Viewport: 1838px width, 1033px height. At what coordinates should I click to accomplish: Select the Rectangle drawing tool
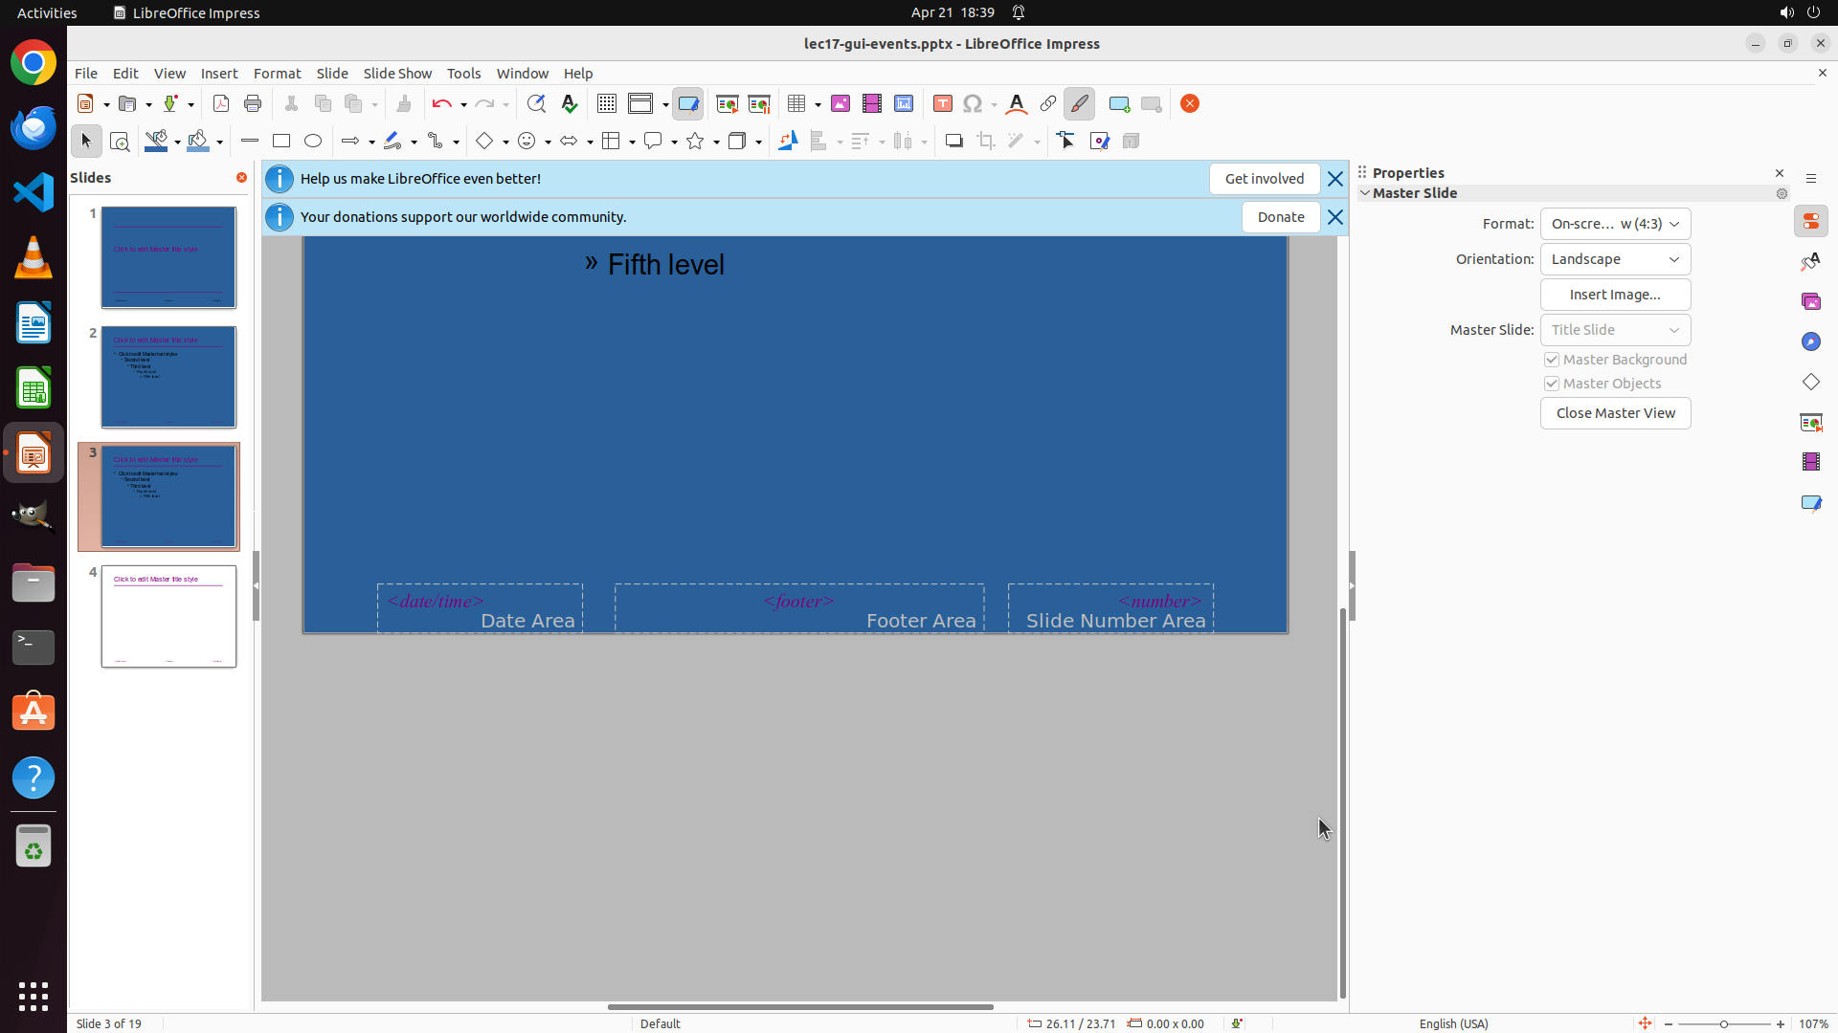pyautogui.click(x=281, y=142)
